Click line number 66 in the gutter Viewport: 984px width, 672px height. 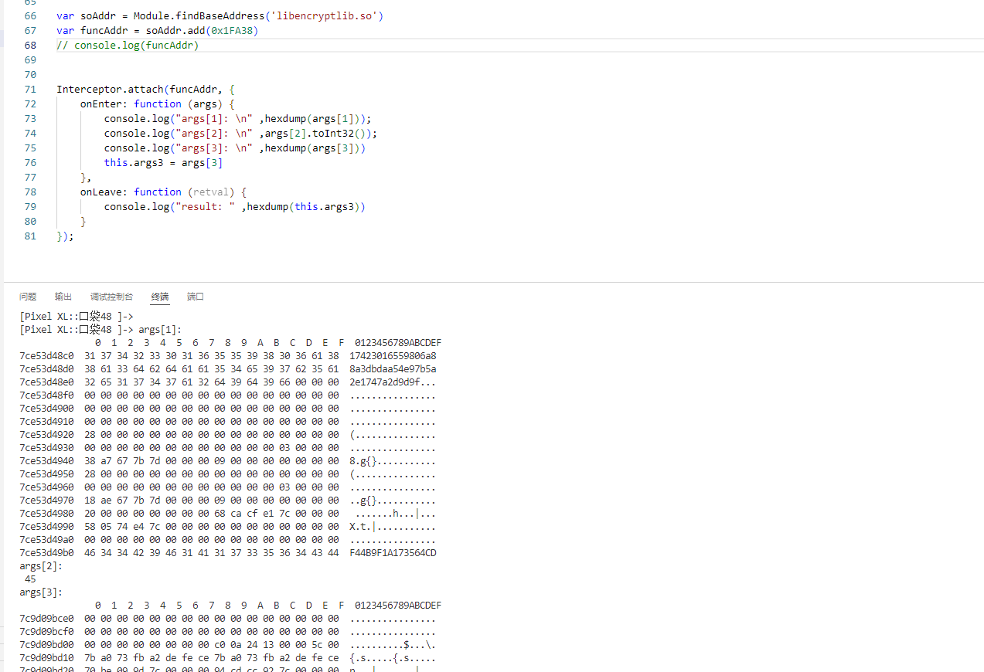[30, 16]
